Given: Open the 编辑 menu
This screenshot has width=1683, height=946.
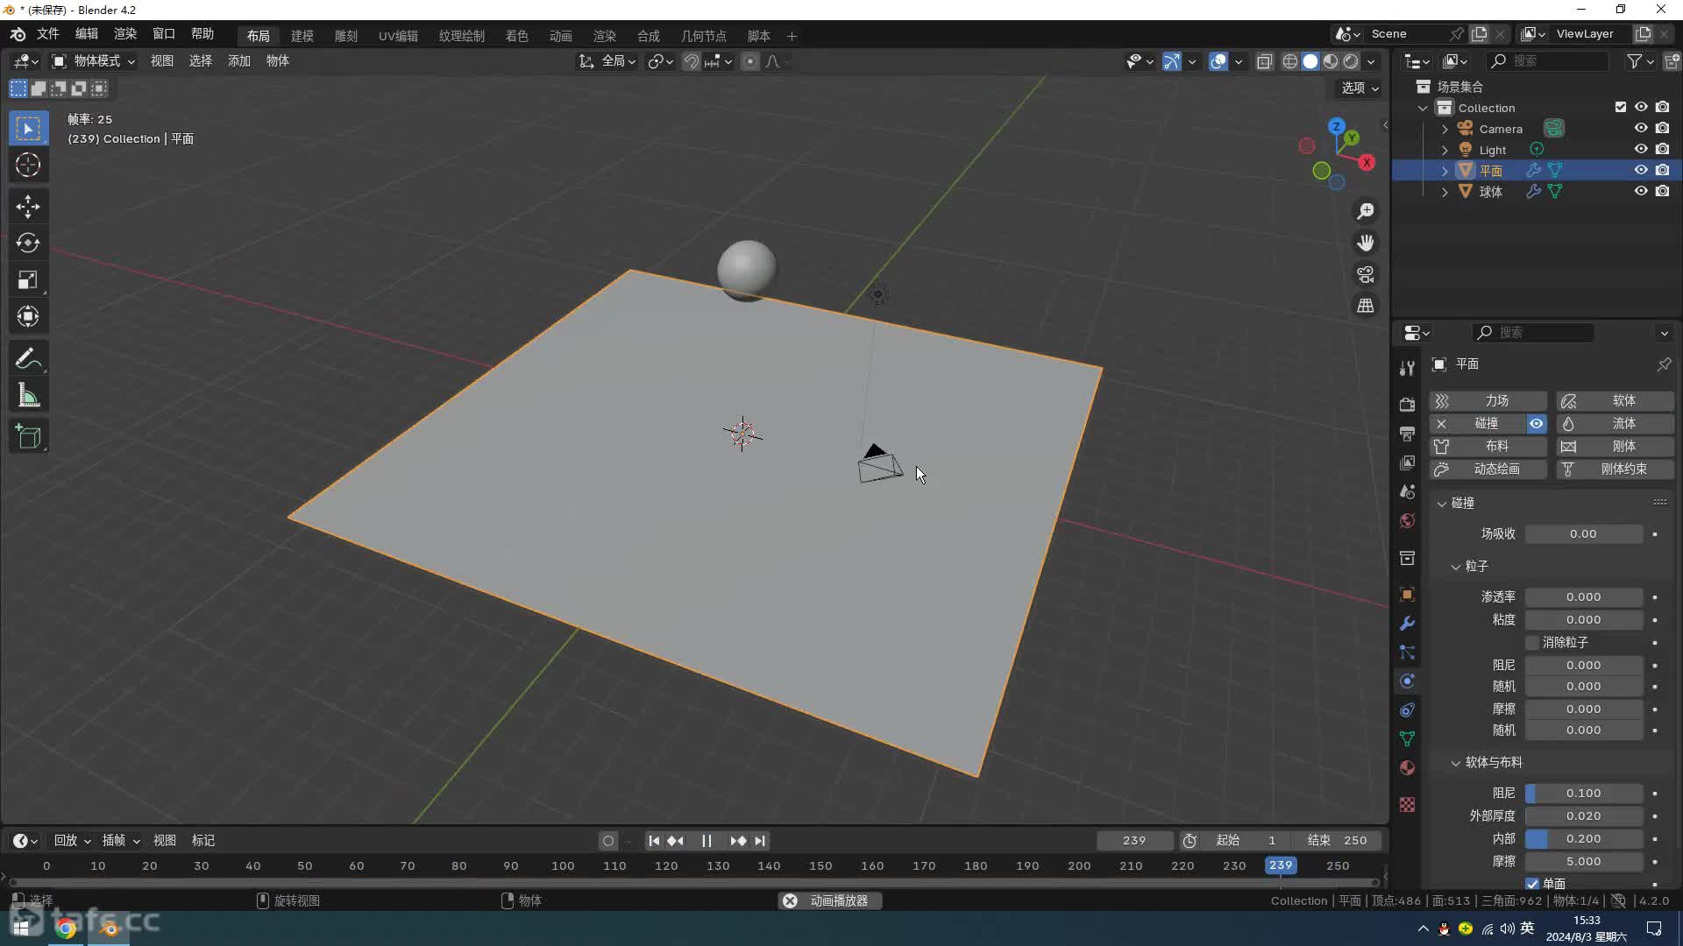Looking at the screenshot, I should [87, 34].
